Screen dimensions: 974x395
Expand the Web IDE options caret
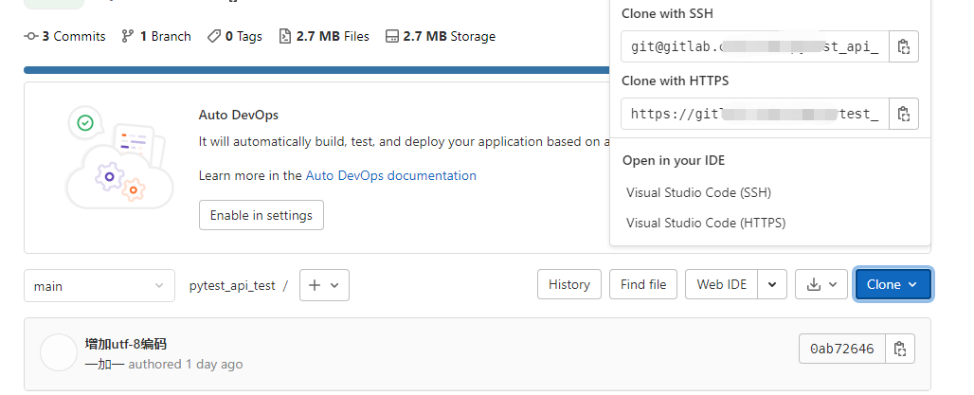pos(773,284)
